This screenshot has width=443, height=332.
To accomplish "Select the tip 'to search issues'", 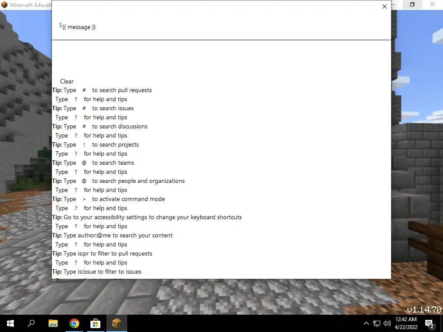I will (113, 108).
